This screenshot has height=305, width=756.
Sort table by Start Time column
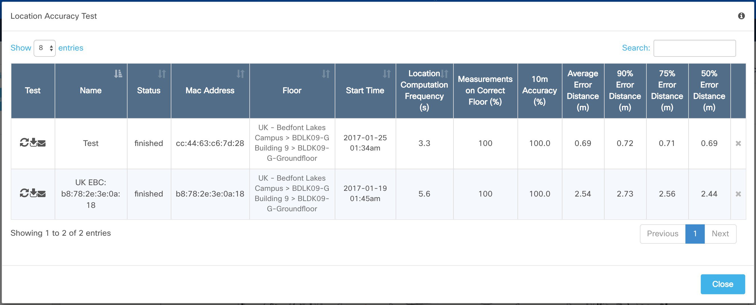point(365,90)
